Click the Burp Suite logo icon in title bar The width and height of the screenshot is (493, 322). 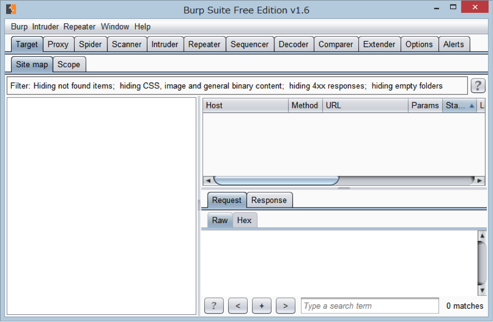11,9
